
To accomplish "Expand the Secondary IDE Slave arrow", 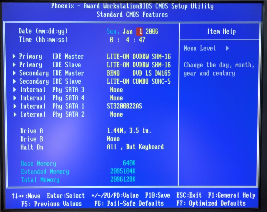I will (14, 81).
